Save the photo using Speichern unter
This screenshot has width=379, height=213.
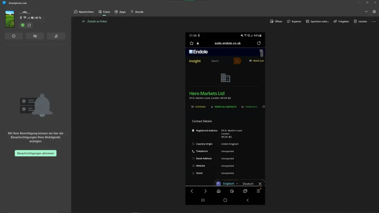(317, 21)
